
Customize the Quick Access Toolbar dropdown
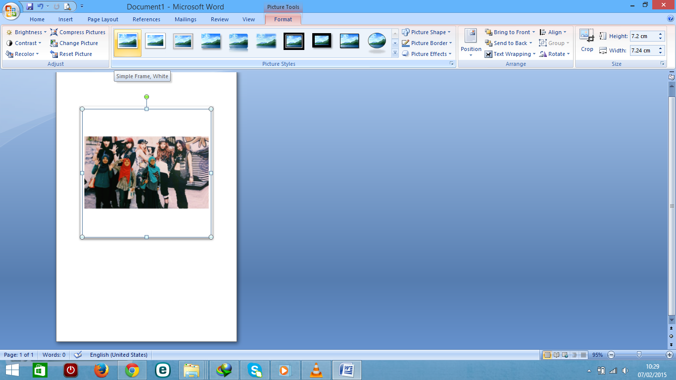tap(82, 6)
